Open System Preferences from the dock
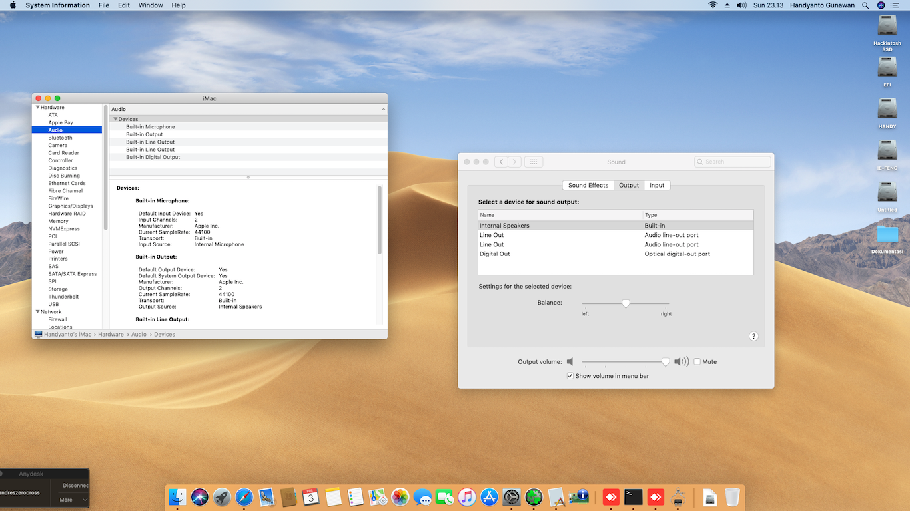This screenshot has width=910, height=511. click(511, 497)
